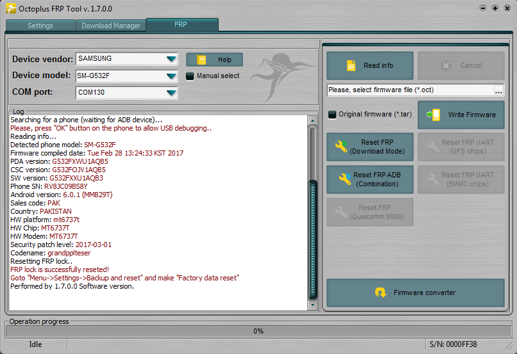Click the 'S/N: 0000FF38' status bar entry
517x354 pixels.
click(x=453, y=344)
